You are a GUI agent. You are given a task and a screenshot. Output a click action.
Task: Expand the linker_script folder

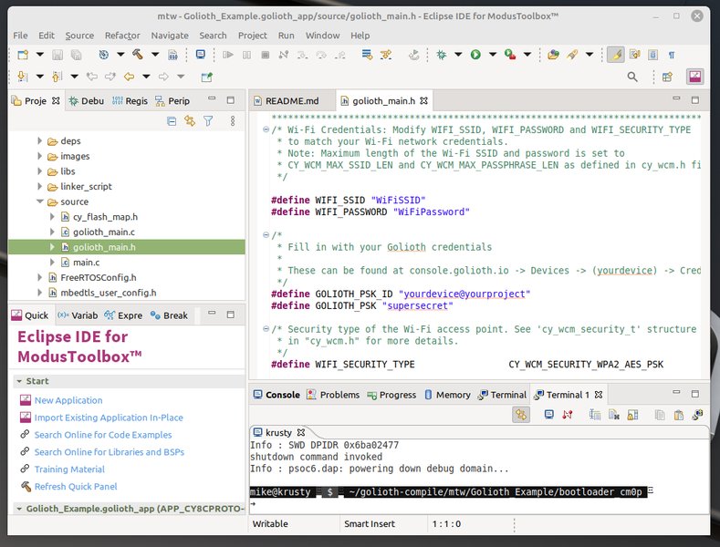click(40, 186)
